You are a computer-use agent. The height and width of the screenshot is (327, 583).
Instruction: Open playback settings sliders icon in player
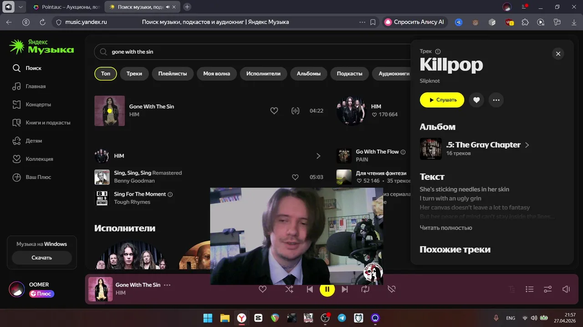[x=548, y=289]
